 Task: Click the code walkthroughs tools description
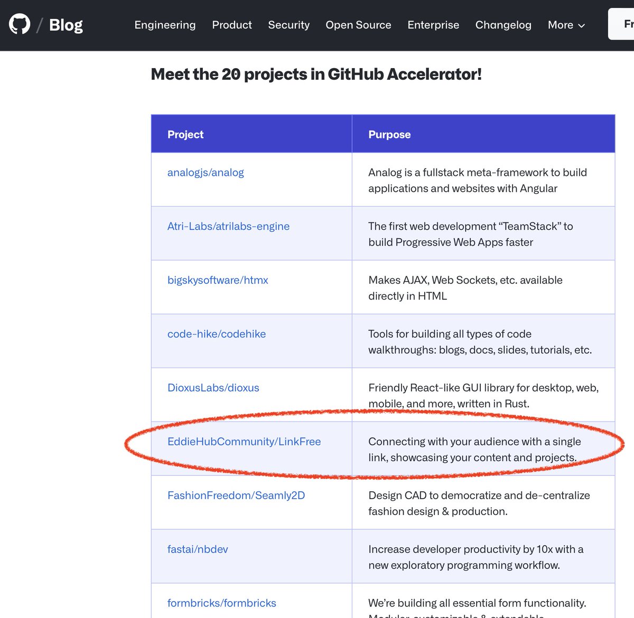click(x=480, y=342)
